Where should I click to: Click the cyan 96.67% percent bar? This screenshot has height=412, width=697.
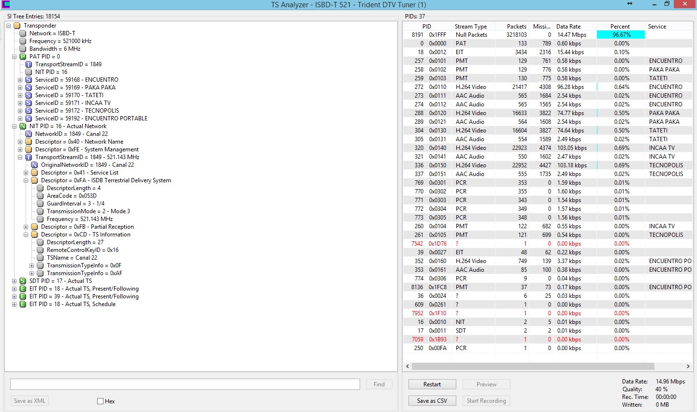point(621,35)
